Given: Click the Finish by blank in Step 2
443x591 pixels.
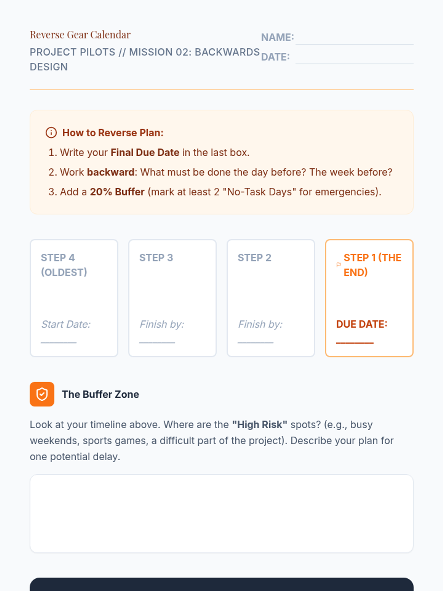Looking at the screenshot, I should [x=255, y=339].
